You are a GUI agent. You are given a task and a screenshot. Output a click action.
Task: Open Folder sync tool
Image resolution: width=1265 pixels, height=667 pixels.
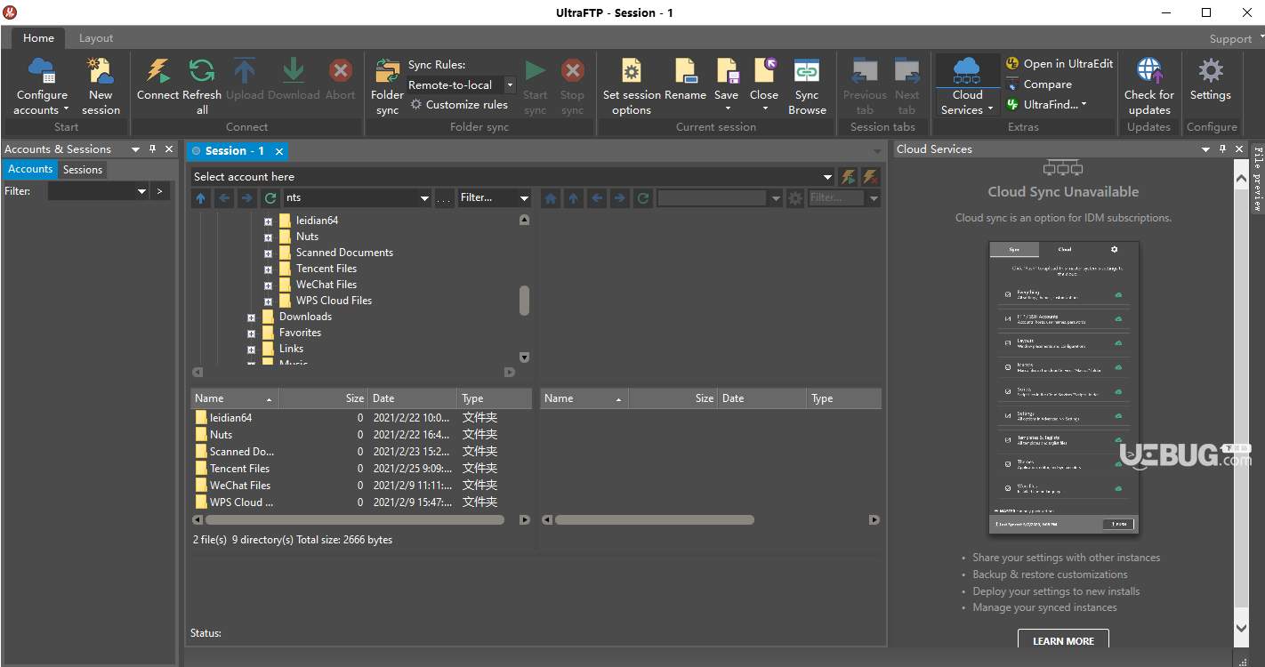[387, 86]
